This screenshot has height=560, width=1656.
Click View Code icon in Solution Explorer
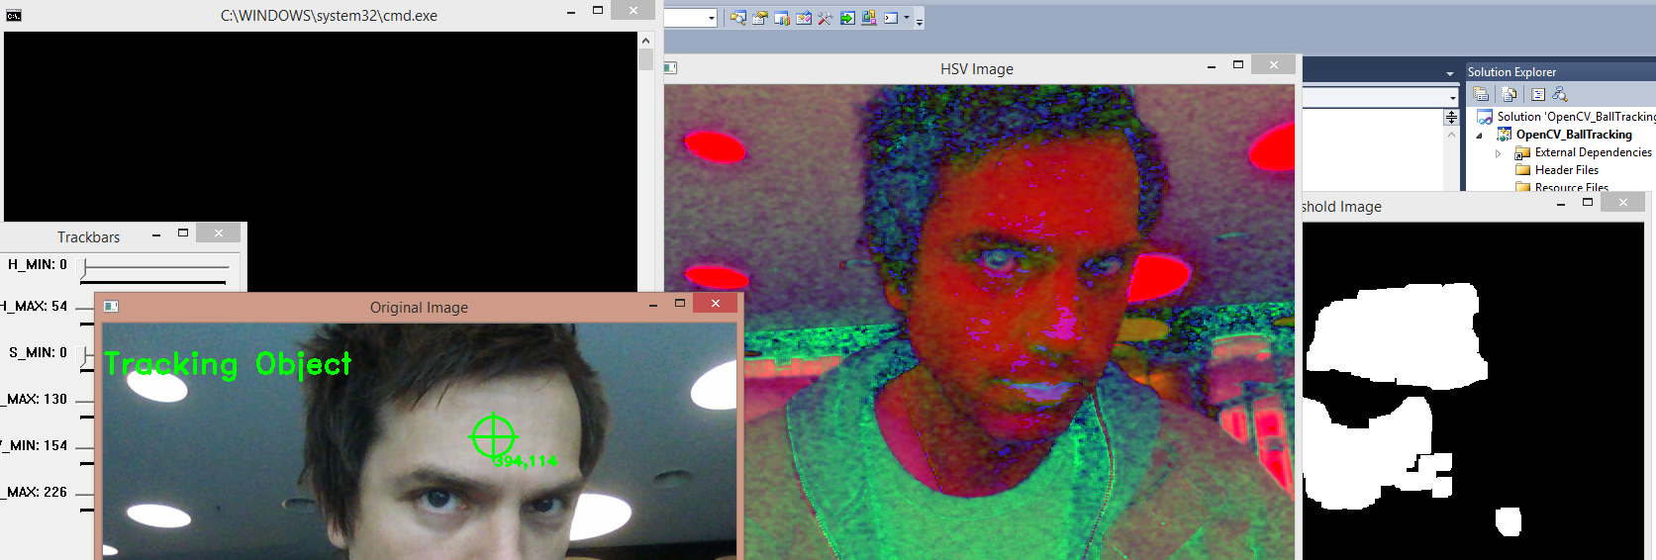coord(1538,94)
